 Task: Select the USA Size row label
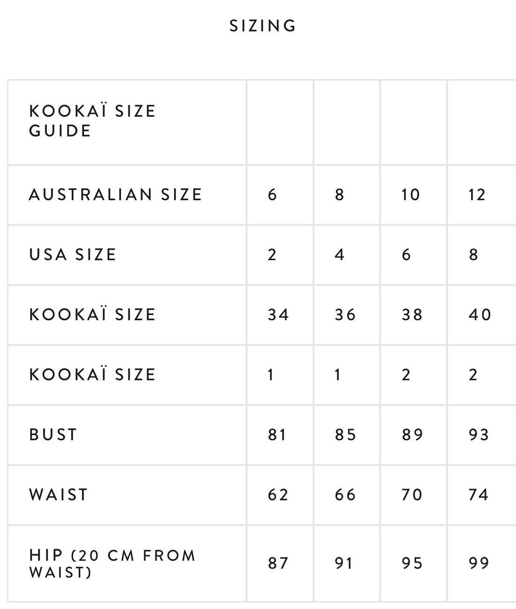pos(73,254)
